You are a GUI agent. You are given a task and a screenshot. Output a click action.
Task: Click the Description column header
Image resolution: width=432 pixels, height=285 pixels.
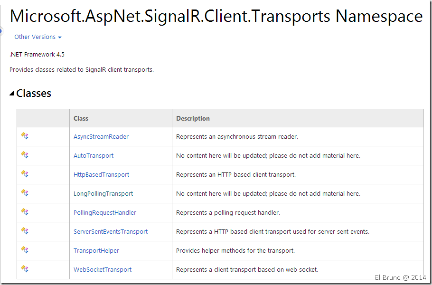193,118
